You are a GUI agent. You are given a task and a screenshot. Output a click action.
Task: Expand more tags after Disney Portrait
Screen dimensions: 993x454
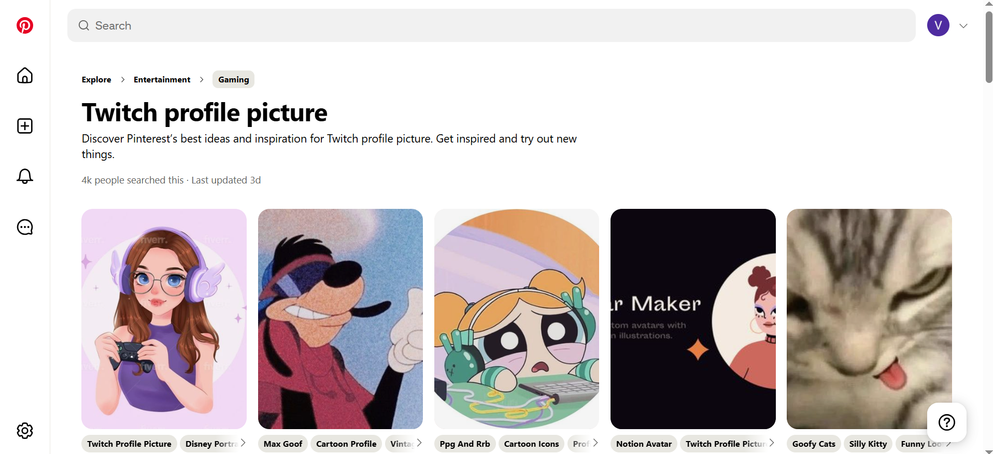[x=242, y=443]
